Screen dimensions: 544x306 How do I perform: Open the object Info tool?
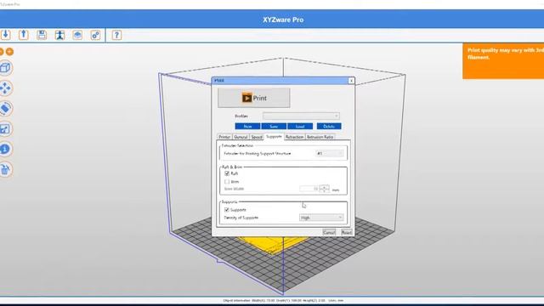6,150
